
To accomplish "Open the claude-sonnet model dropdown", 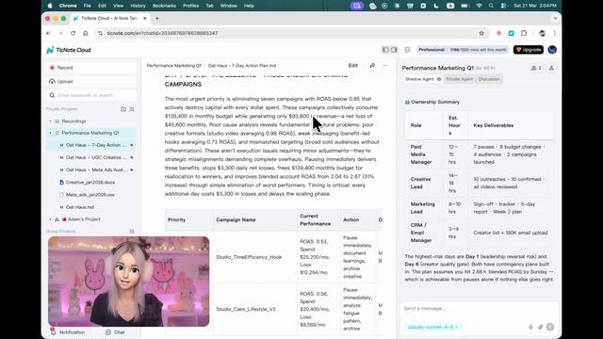I will [x=433, y=327].
